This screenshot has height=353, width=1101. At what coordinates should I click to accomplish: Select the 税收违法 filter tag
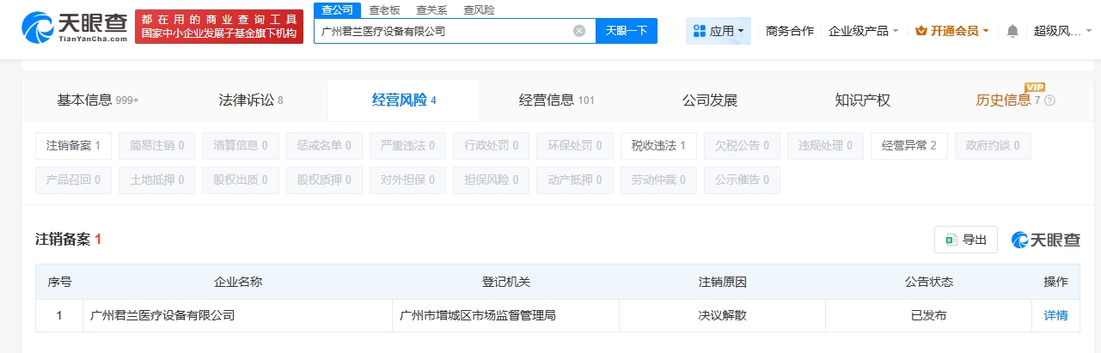click(x=658, y=146)
